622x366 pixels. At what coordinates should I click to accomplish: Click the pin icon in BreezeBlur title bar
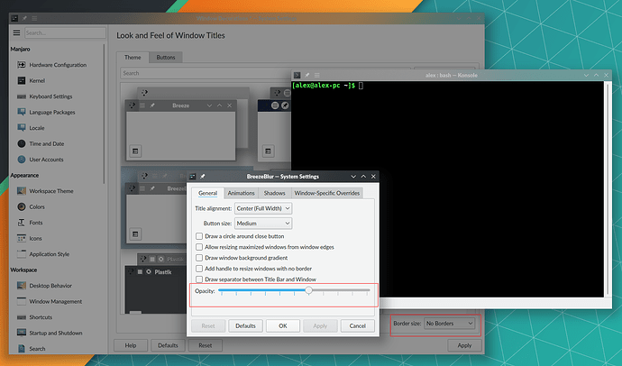(203, 177)
